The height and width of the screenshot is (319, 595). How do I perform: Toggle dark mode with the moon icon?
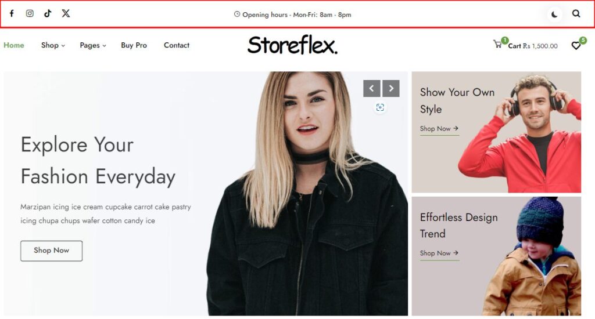(x=554, y=14)
